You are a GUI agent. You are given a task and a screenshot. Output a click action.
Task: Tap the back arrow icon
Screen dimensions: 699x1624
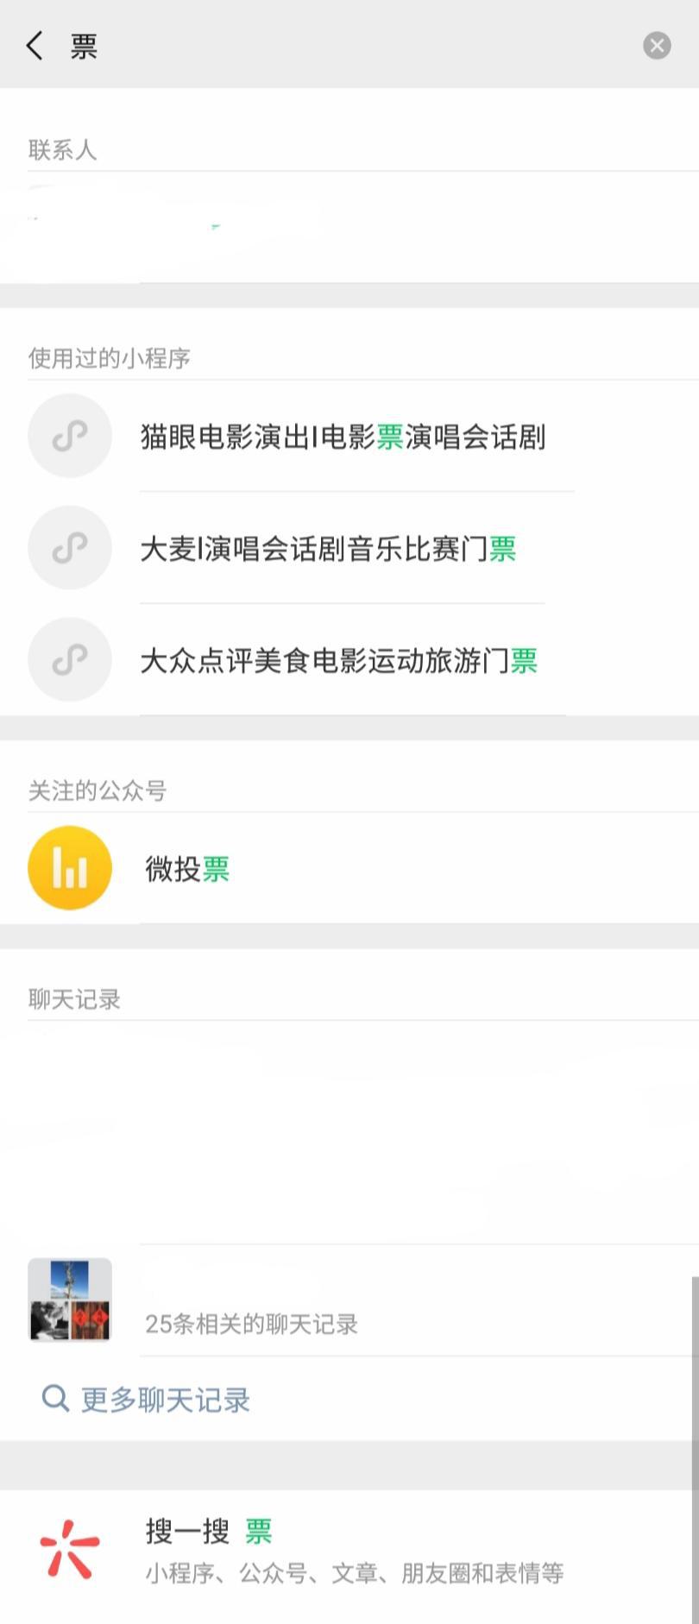(35, 45)
